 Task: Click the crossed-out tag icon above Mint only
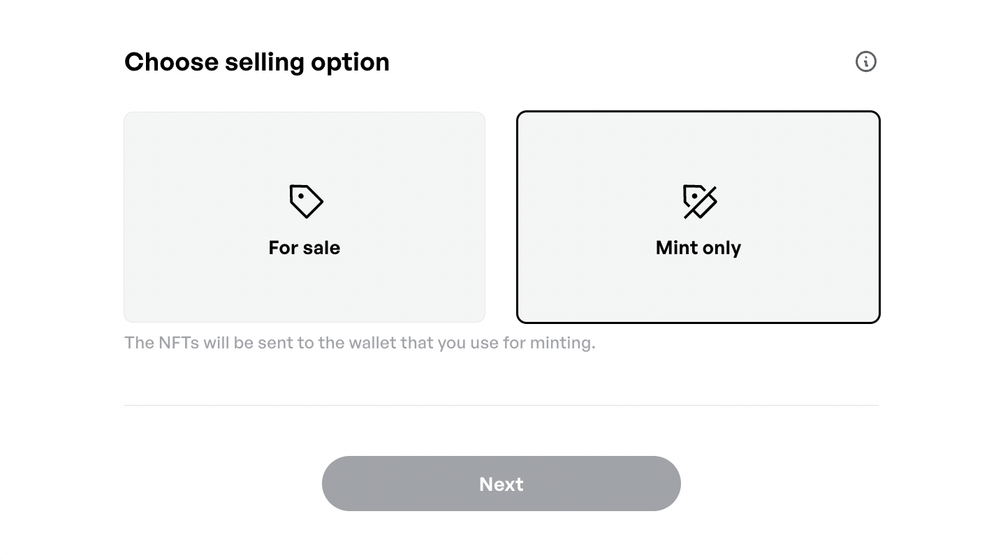click(x=699, y=201)
